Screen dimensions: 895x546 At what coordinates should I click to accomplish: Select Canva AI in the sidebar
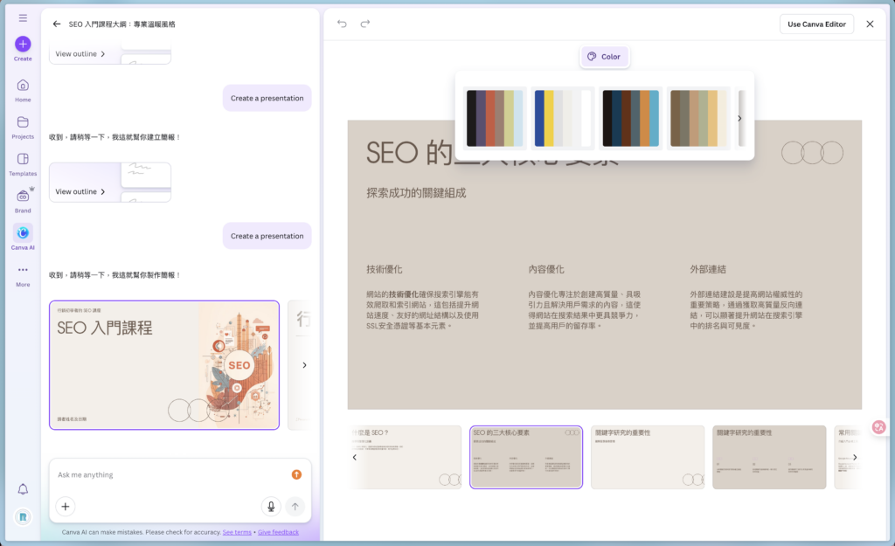coord(23,233)
